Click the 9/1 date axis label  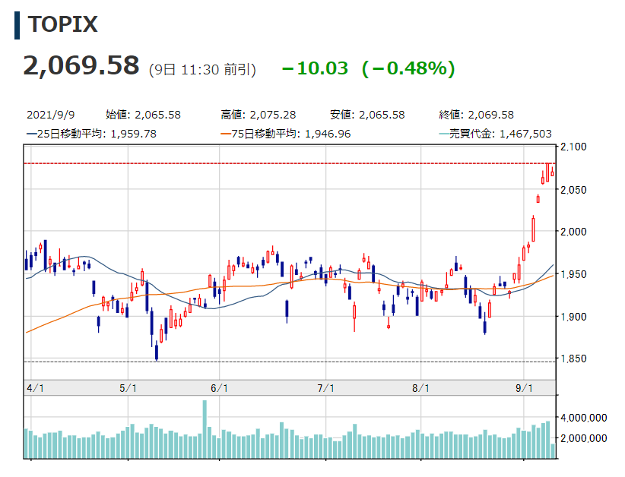524,388
